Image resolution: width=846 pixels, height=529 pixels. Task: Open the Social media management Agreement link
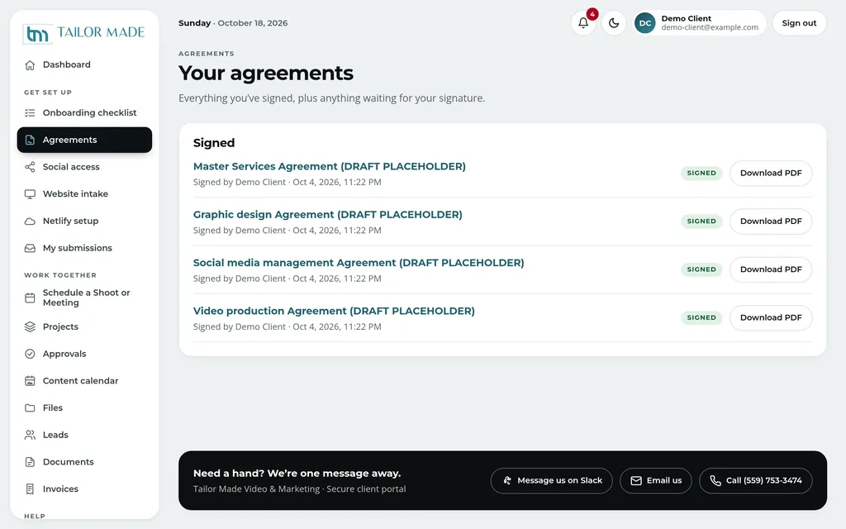[359, 263]
